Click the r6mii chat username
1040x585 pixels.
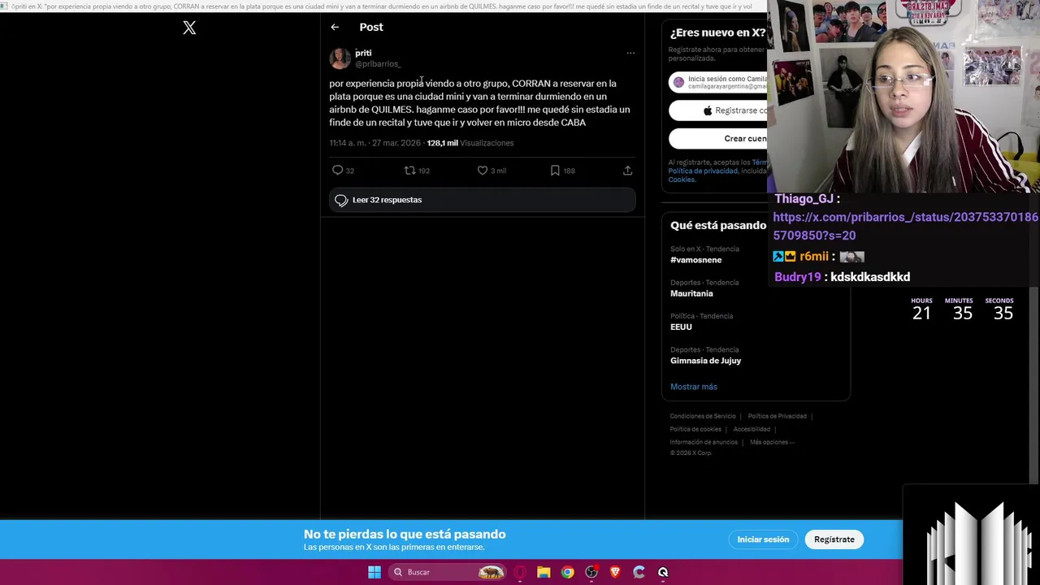coord(814,257)
